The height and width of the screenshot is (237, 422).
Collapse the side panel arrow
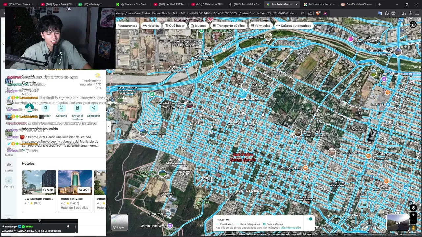(x=109, y=126)
